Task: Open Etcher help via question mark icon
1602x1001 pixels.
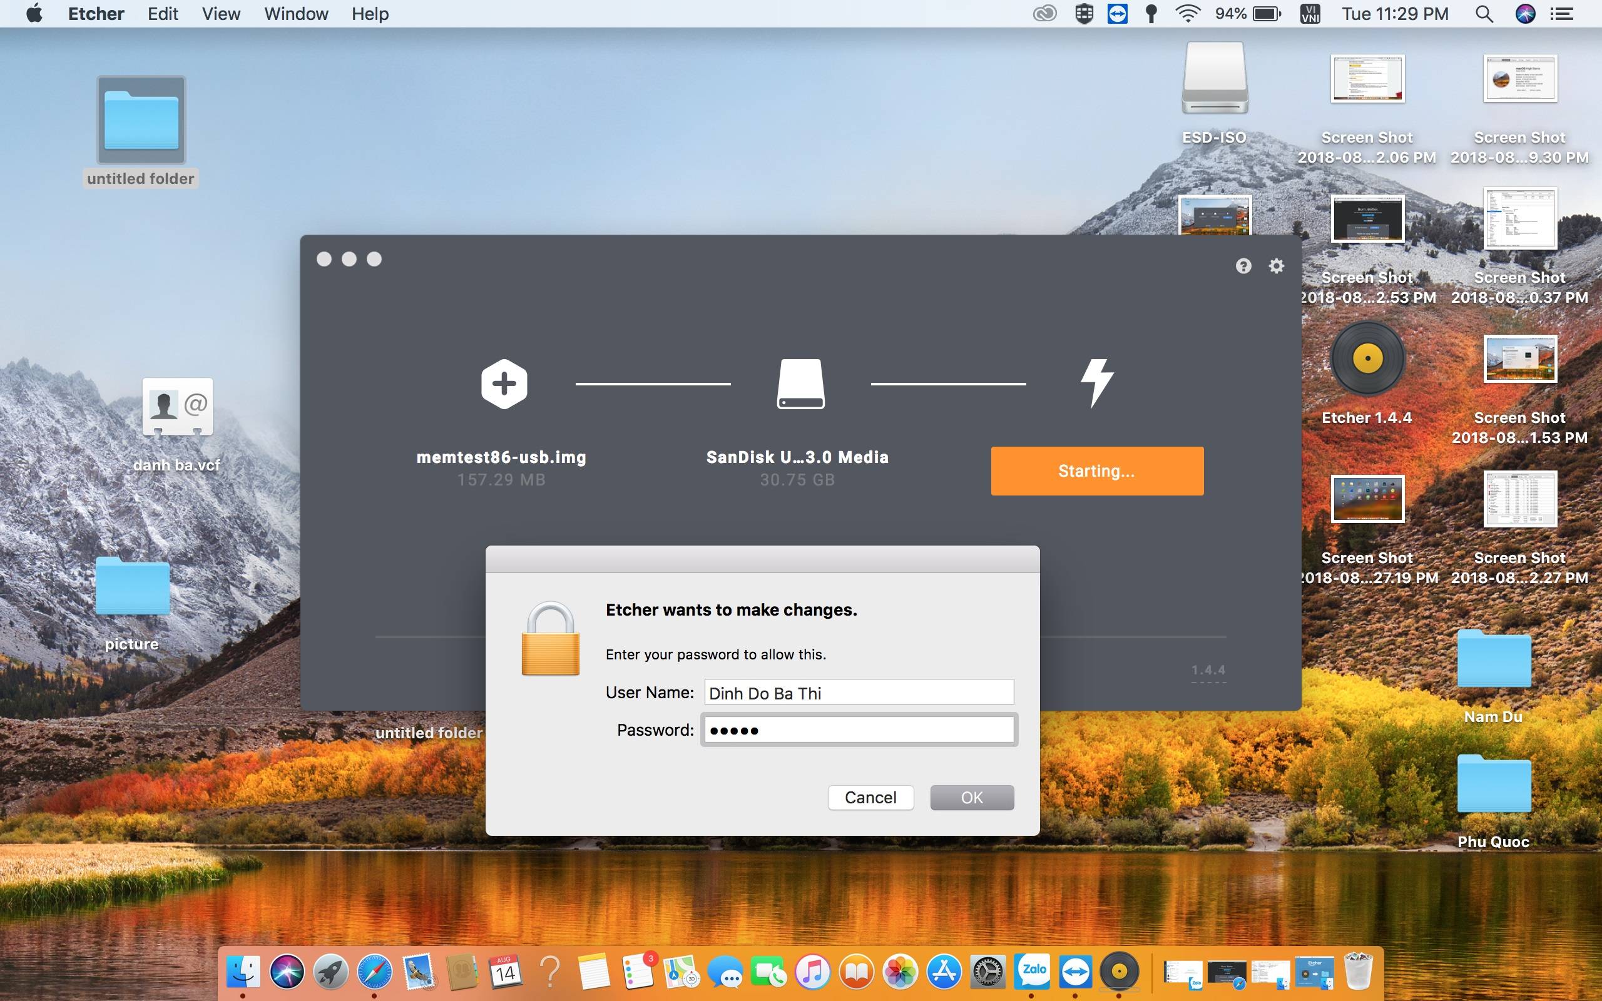Action: 1243,266
